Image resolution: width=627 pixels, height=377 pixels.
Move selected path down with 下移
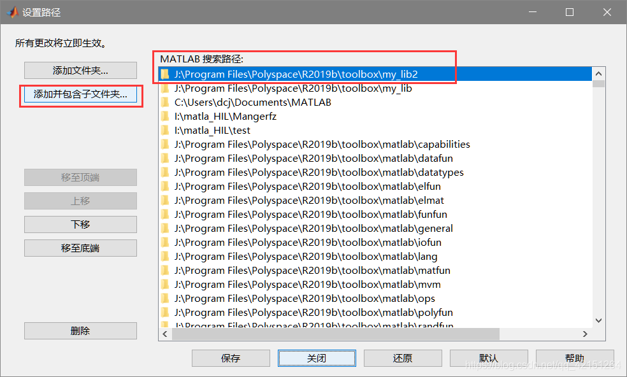[x=80, y=224]
